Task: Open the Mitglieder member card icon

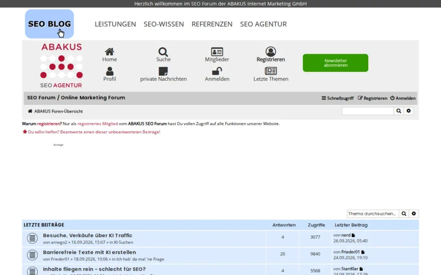Action: [x=217, y=52]
